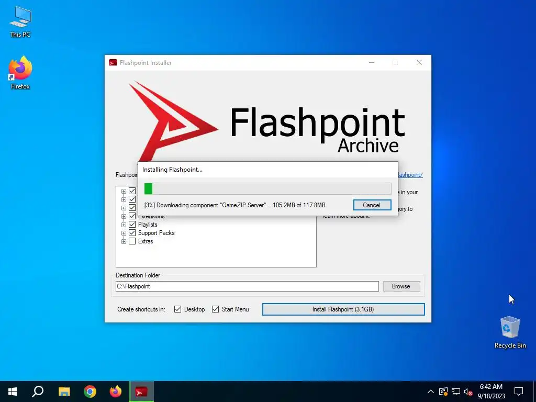The height and width of the screenshot is (402, 536).
Task: Click the Browse button for destination folder
Action: coord(401,286)
